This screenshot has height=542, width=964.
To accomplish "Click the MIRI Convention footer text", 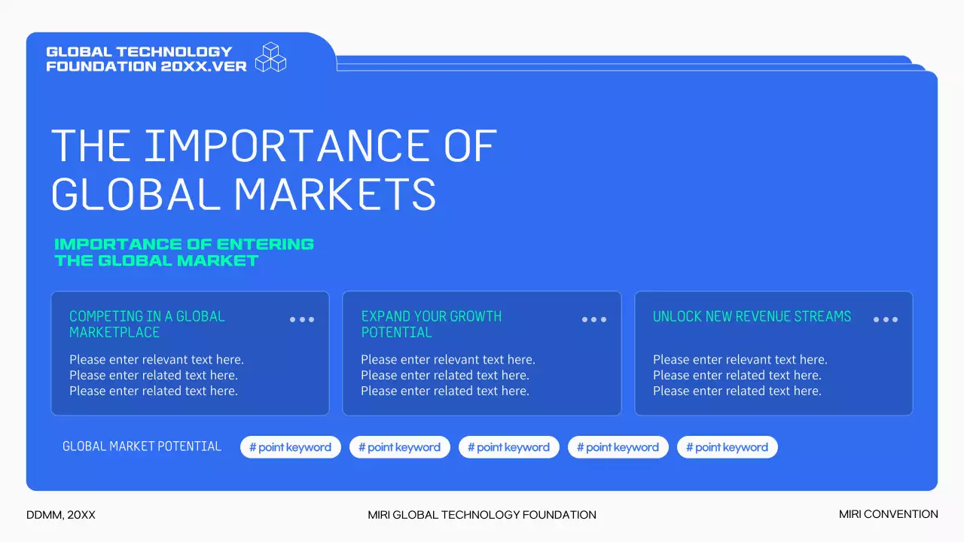I will pos(888,514).
